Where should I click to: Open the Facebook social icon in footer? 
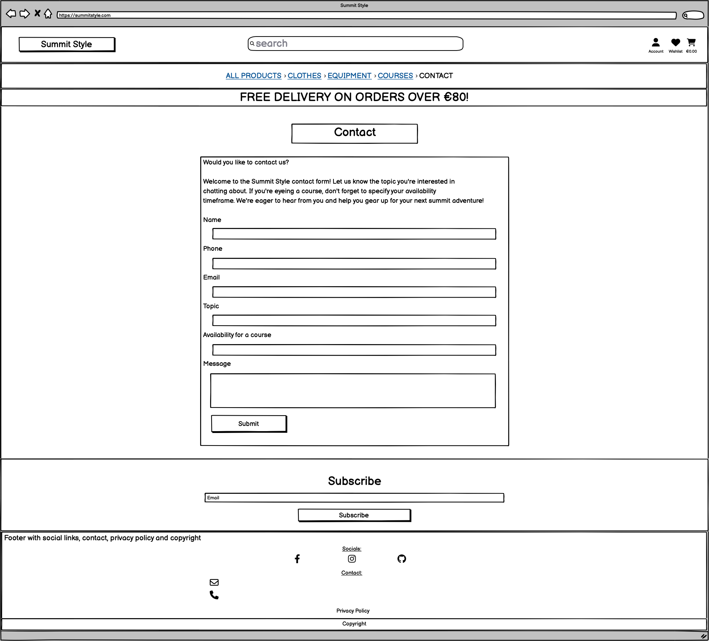click(x=297, y=559)
